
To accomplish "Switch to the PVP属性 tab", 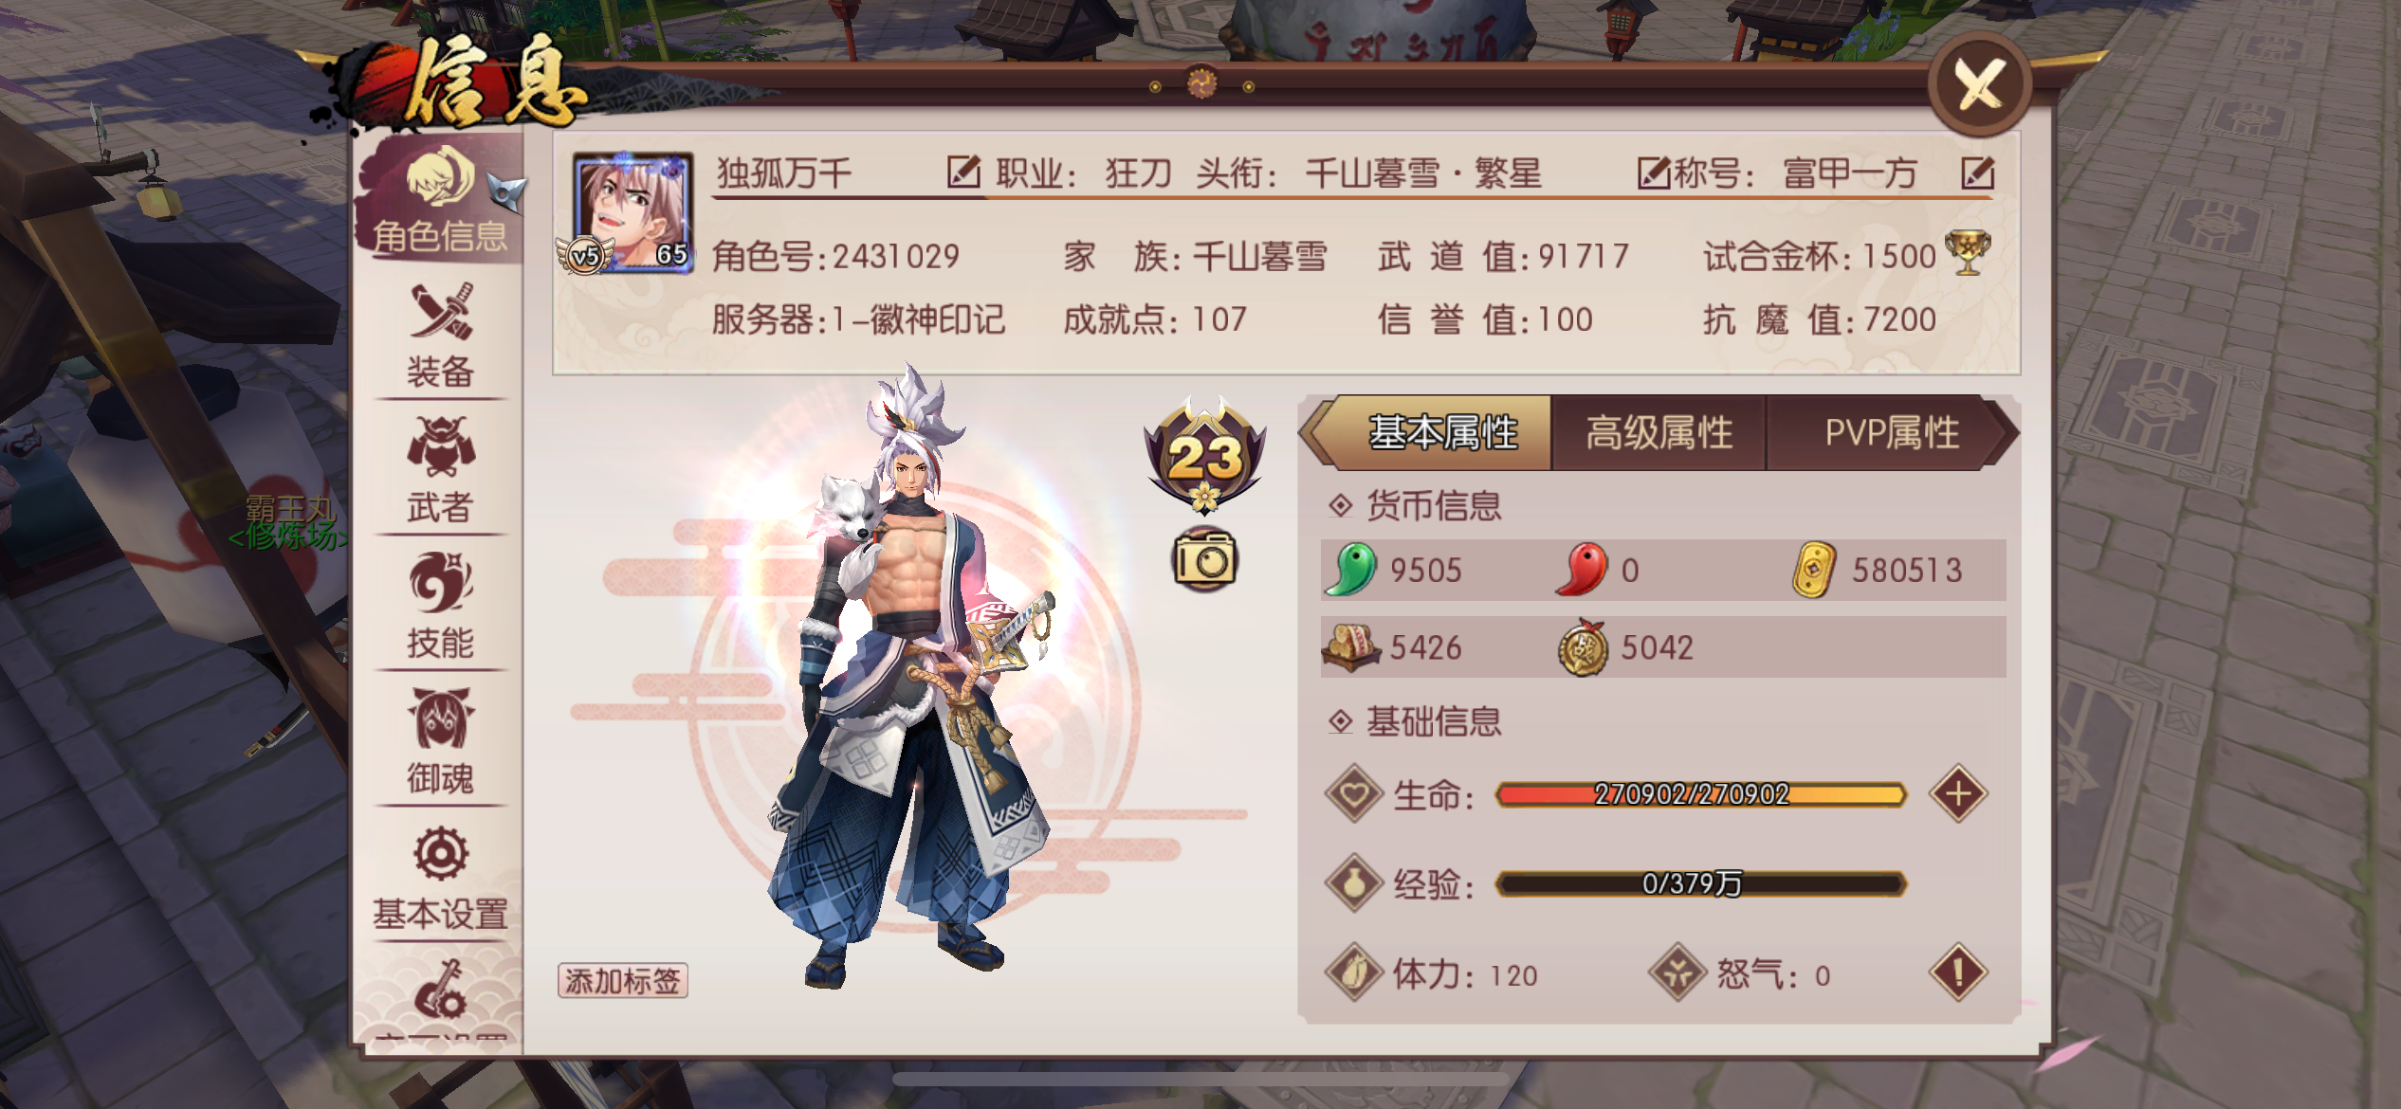I will [1892, 433].
